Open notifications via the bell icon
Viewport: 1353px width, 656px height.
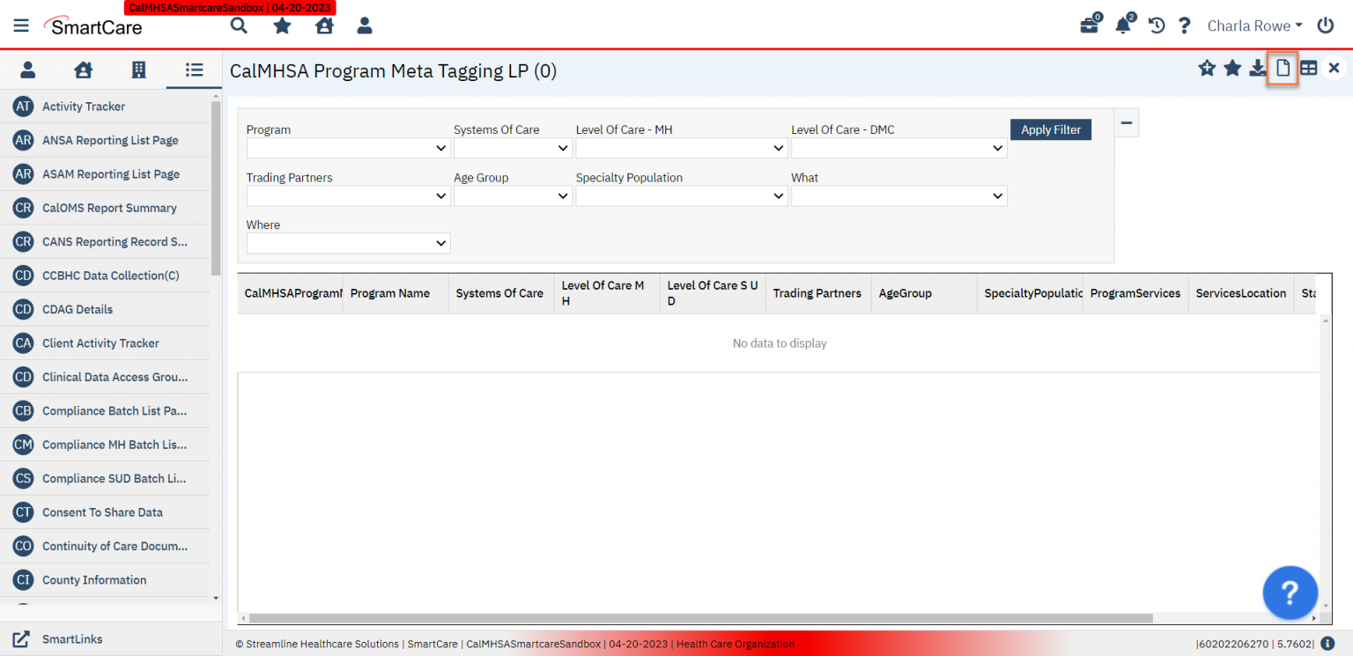(x=1123, y=26)
